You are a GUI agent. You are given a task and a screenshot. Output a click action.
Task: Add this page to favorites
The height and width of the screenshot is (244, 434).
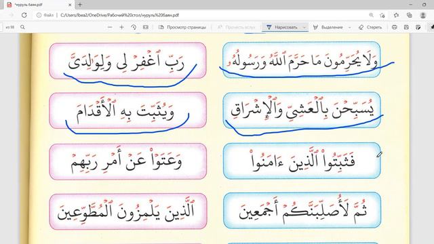[x=382, y=15]
